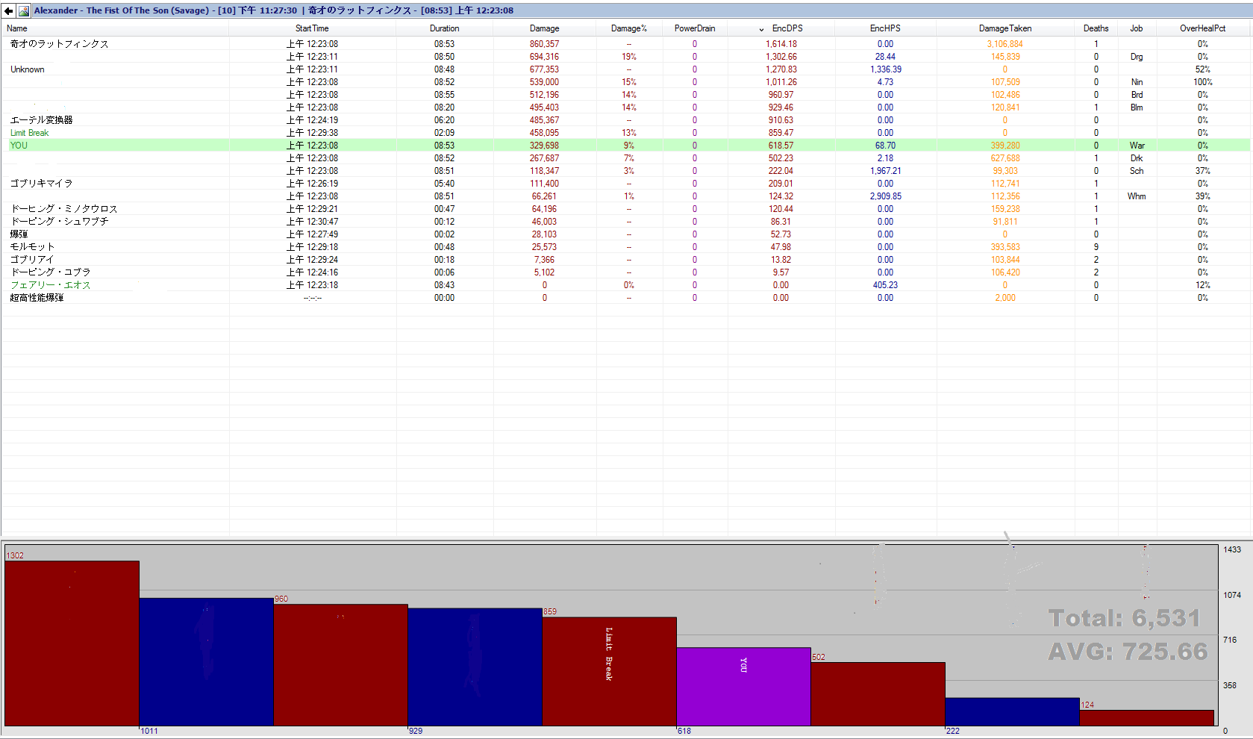Open the Alexander - The Fist Of The Son zone breadcrumb
The image size is (1253, 739).
point(166,10)
